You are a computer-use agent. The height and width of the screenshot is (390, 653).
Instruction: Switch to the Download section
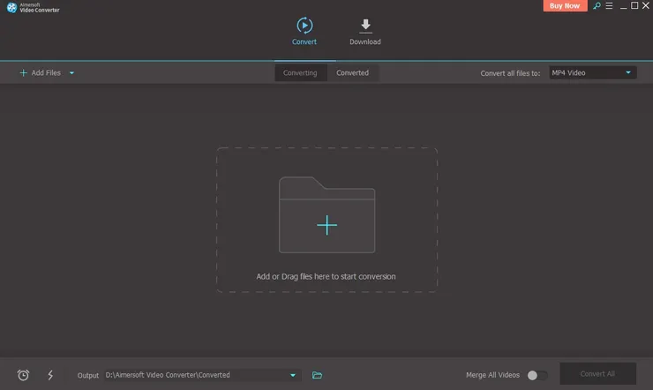click(365, 32)
